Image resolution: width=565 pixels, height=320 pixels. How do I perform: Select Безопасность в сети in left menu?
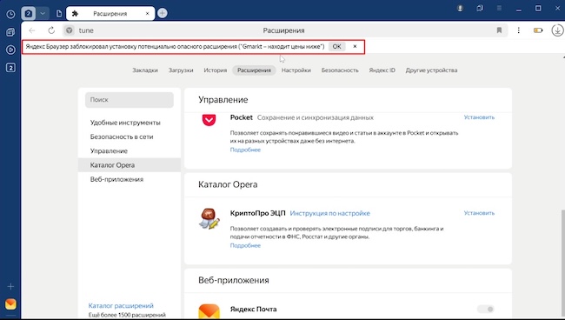122,137
